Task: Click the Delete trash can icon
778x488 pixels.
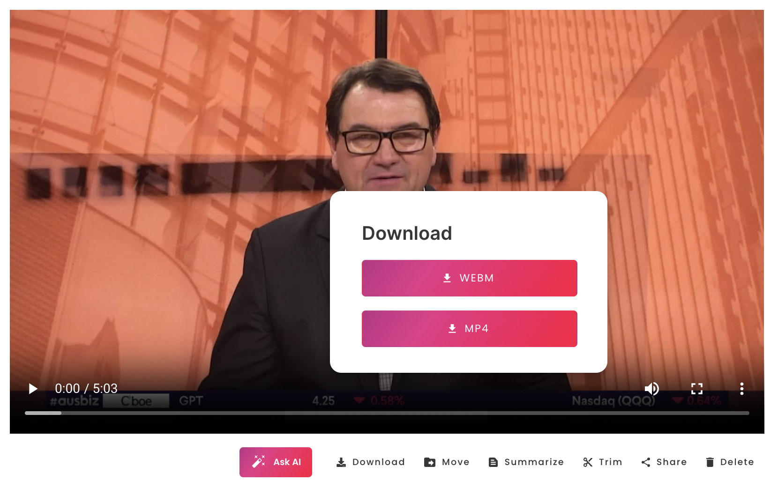Action: click(710, 462)
